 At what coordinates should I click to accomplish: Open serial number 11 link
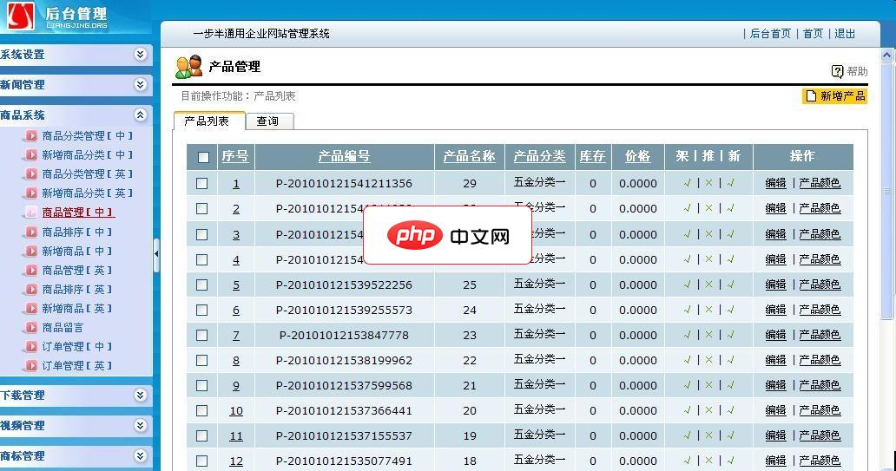236,436
